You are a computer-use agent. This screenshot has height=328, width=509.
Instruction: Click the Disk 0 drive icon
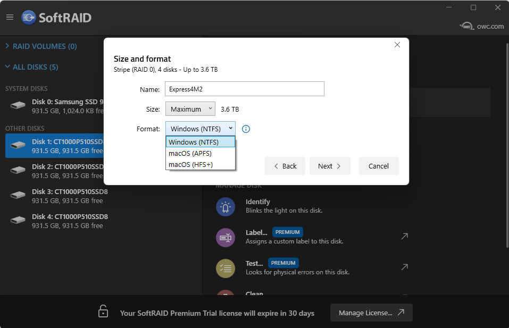click(x=18, y=105)
